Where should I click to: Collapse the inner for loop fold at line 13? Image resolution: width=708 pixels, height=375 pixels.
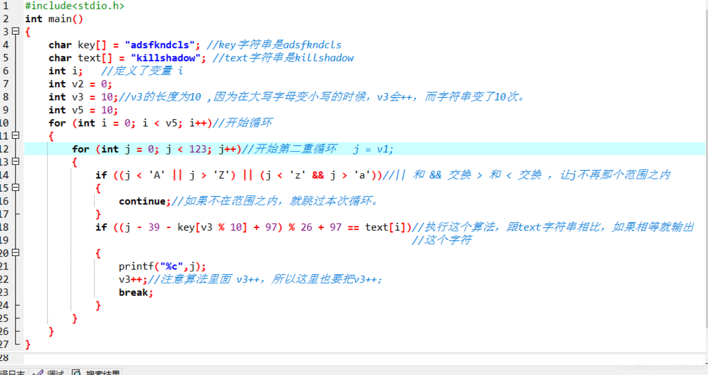(16, 161)
